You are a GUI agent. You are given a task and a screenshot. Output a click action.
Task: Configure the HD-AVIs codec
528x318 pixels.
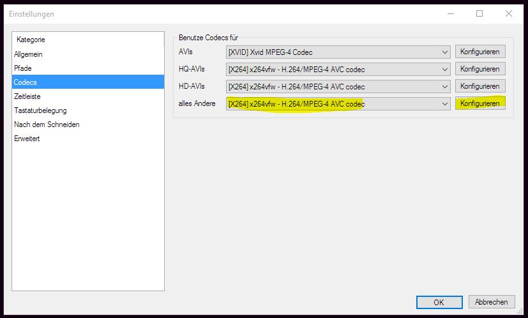click(480, 86)
